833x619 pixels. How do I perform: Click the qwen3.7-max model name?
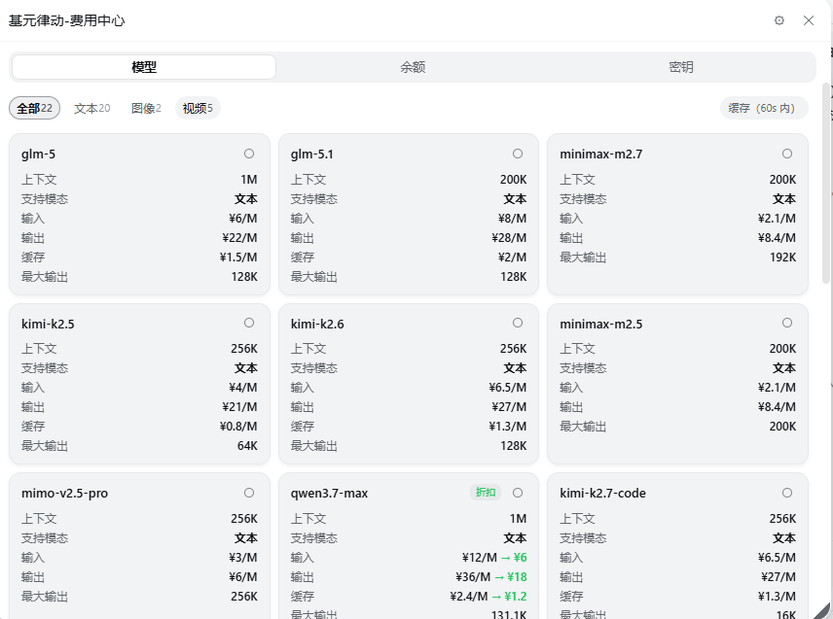(x=329, y=494)
